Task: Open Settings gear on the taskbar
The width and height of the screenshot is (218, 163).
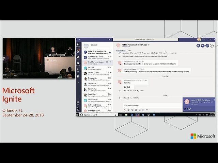Action: (149, 115)
